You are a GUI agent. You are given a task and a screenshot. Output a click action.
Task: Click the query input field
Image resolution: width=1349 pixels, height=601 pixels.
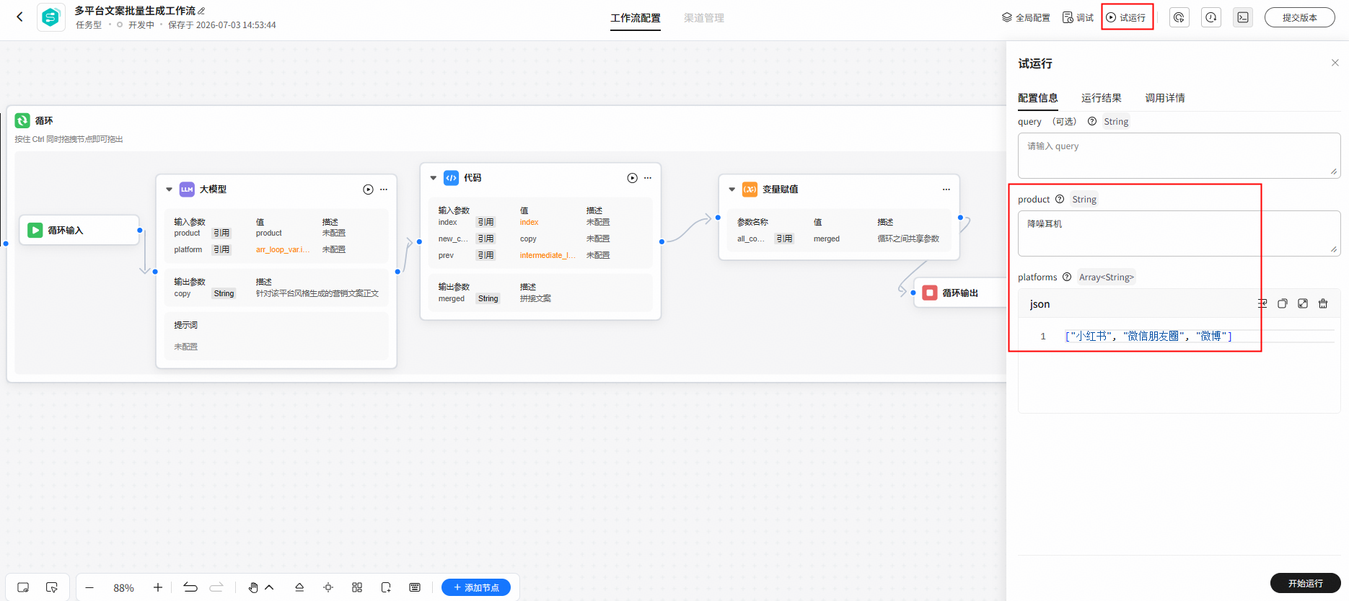(1179, 155)
